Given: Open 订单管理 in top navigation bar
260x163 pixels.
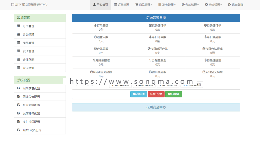Looking at the screenshot, I should (x=122, y=5).
